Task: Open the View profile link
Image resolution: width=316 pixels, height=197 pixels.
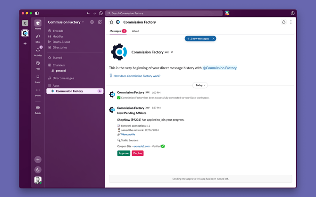Action: coord(128,135)
